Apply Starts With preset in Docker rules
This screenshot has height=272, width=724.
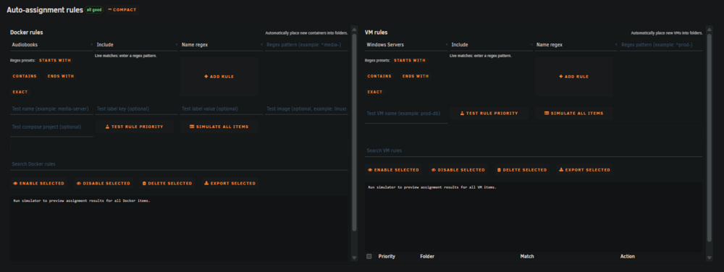(x=54, y=60)
